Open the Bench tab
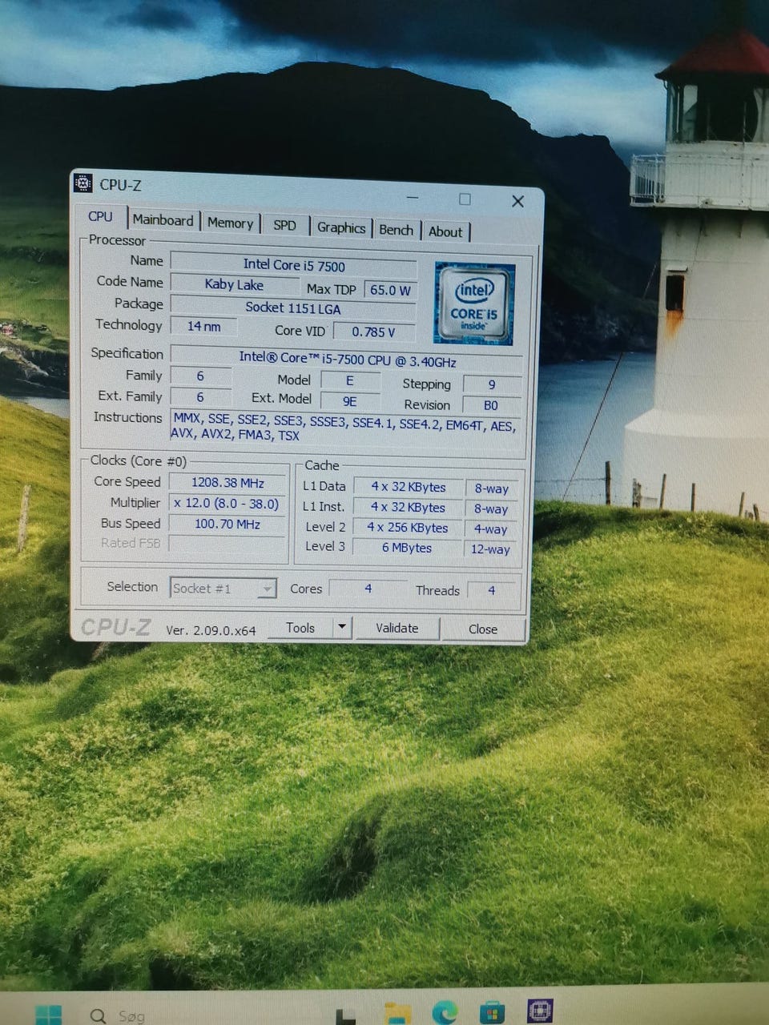The height and width of the screenshot is (1025, 769). [x=397, y=230]
